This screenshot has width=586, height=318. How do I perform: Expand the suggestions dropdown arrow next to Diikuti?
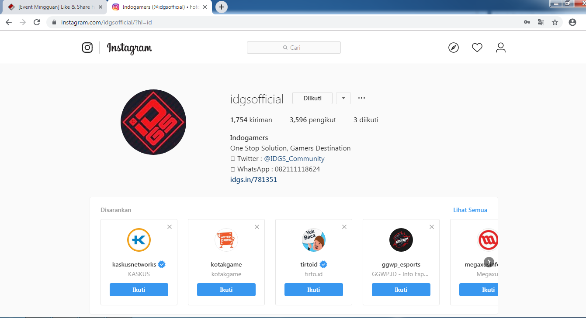pyautogui.click(x=343, y=98)
